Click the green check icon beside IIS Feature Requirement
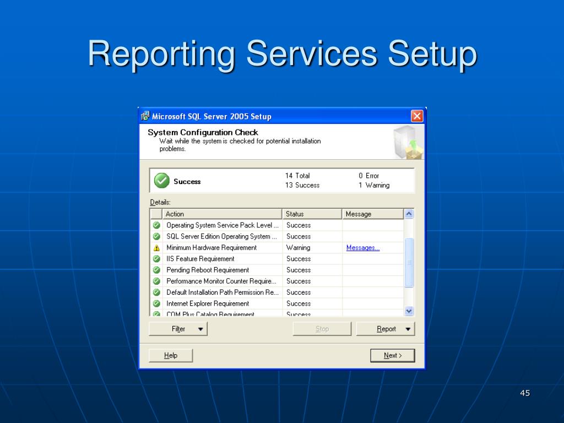The width and height of the screenshot is (564, 423). pyautogui.click(x=156, y=259)
